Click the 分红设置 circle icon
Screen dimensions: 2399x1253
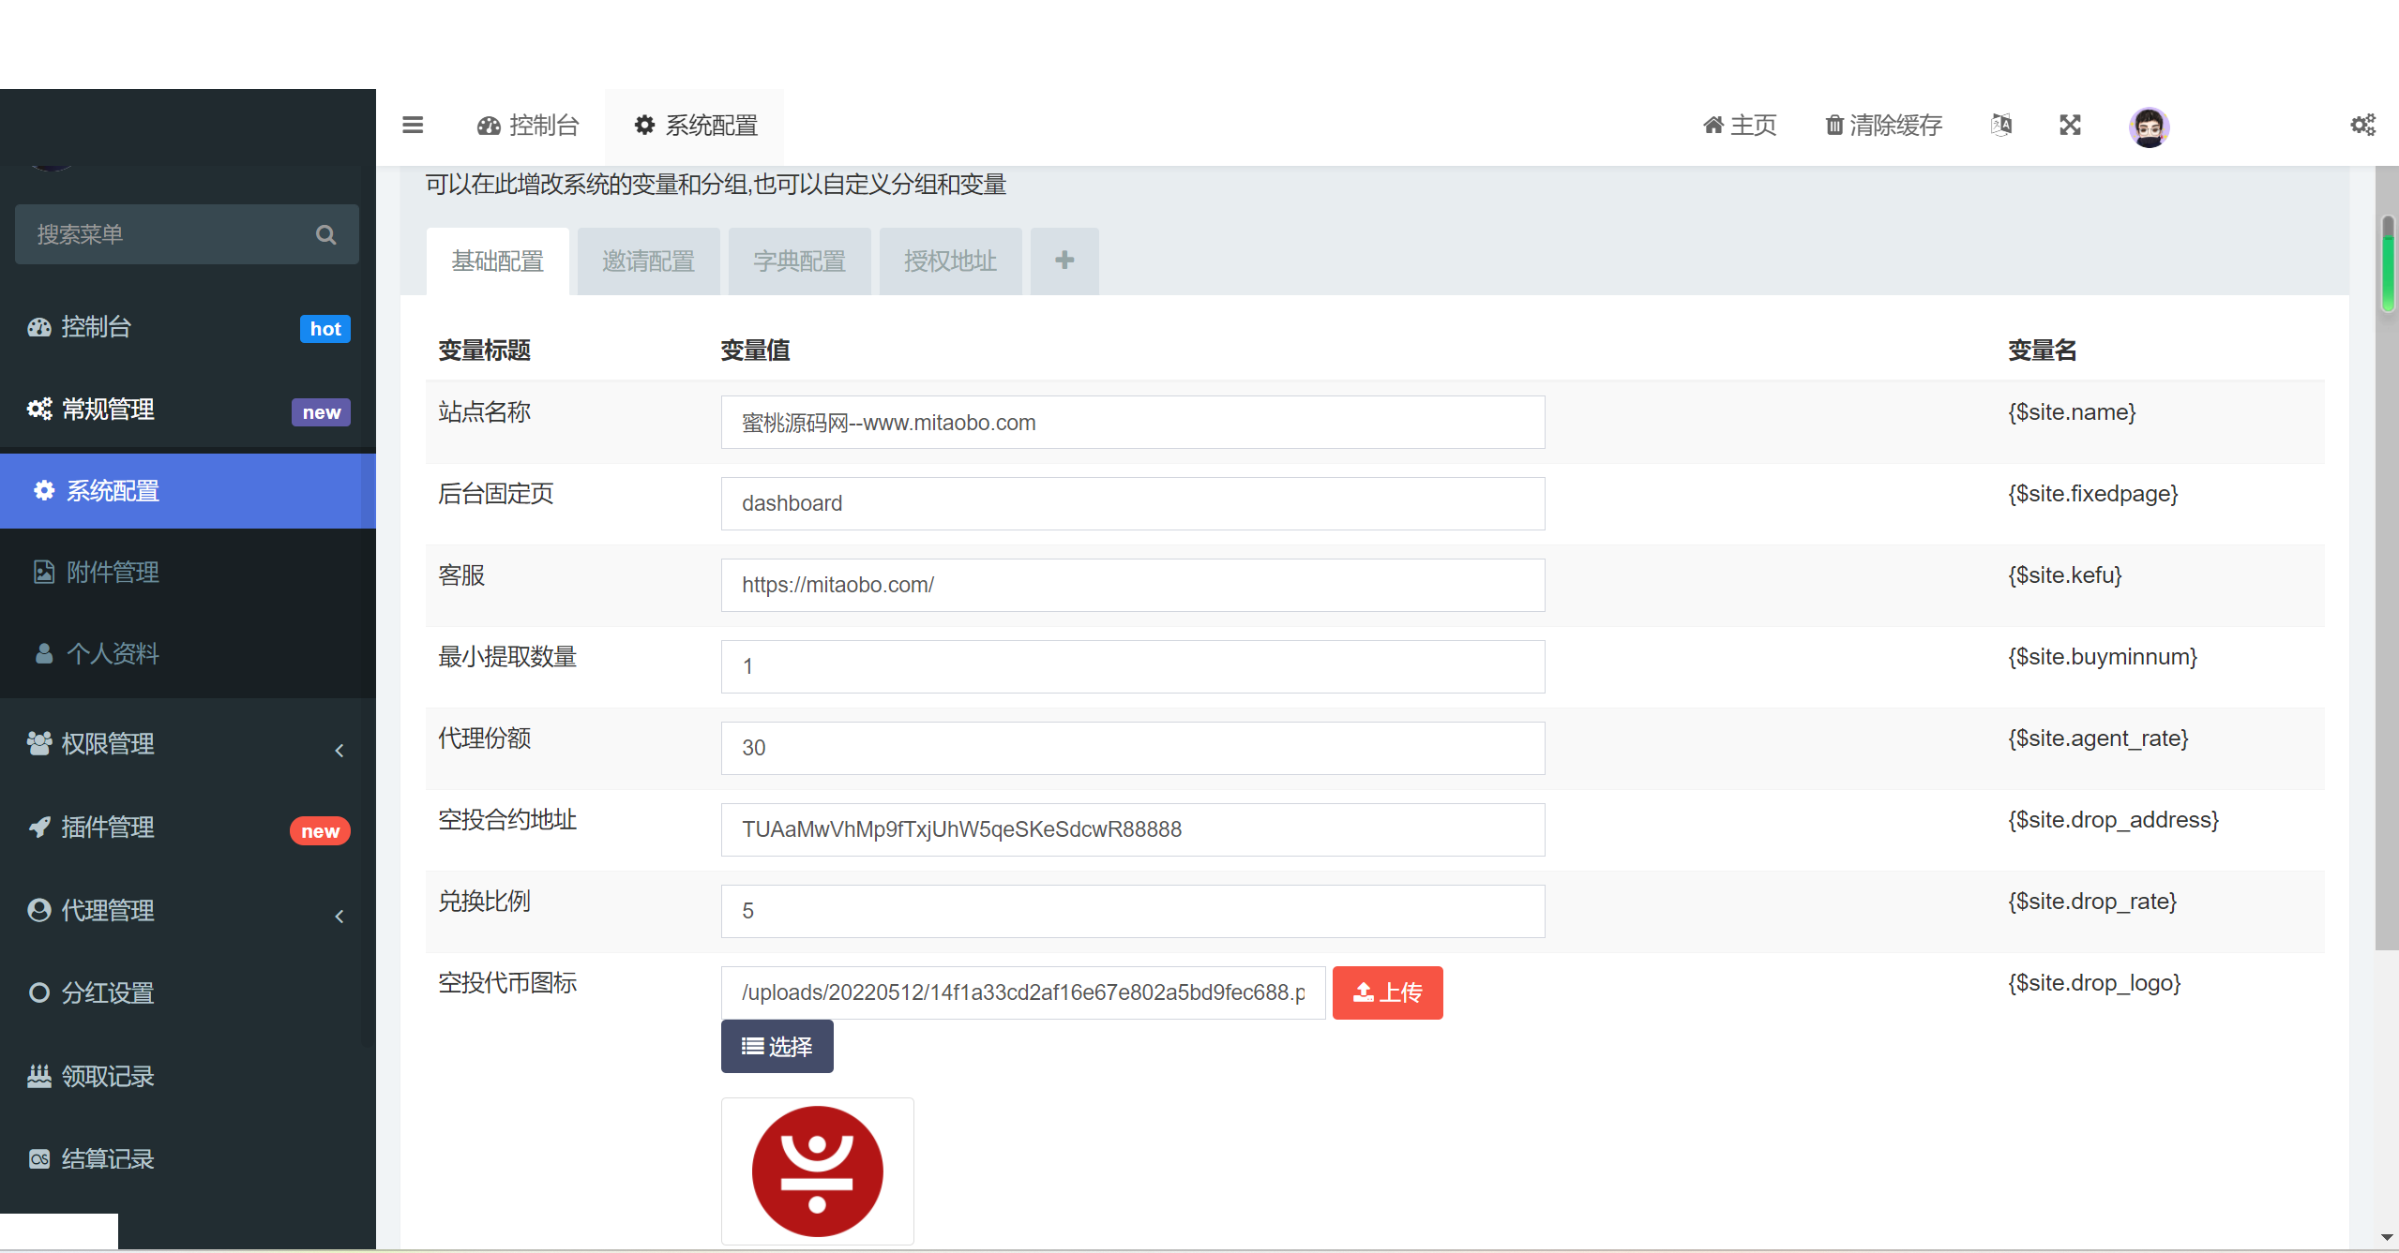[39, 992]
